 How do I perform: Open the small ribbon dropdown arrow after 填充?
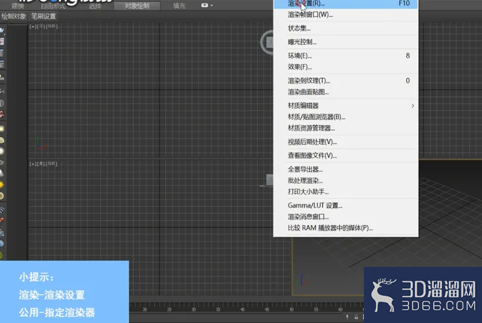coord(211,5)
